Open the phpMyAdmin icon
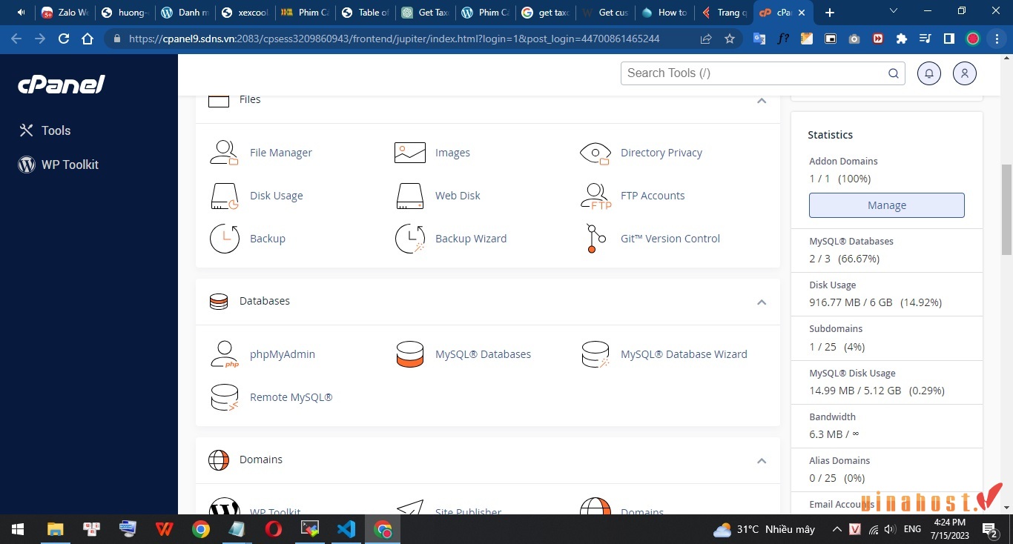1013x544 pixels. click(224, 354)
